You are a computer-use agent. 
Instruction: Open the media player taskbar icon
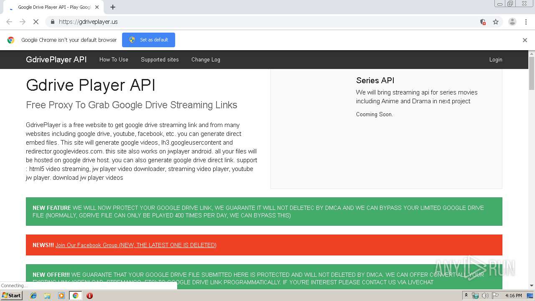(61, 296)
